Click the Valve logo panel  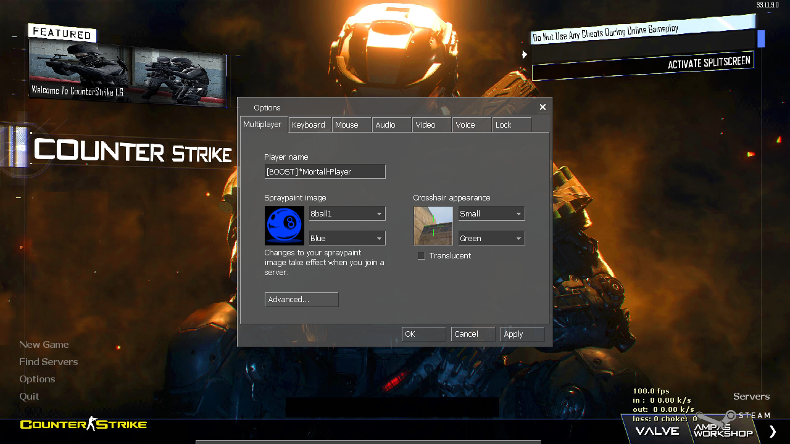pos(657,431)
